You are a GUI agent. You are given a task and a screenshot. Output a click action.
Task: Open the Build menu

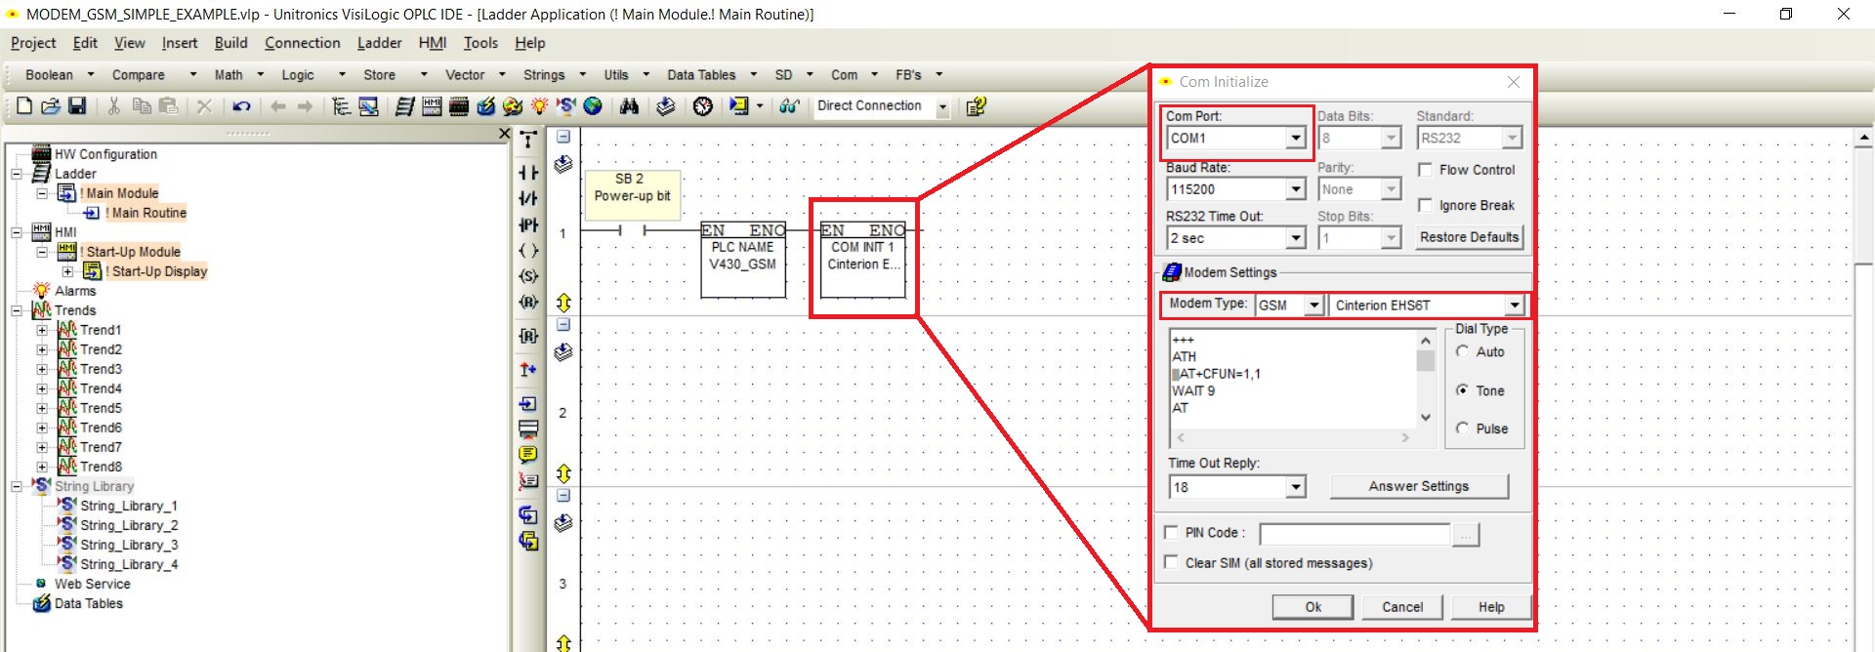(x=230, y=43)
